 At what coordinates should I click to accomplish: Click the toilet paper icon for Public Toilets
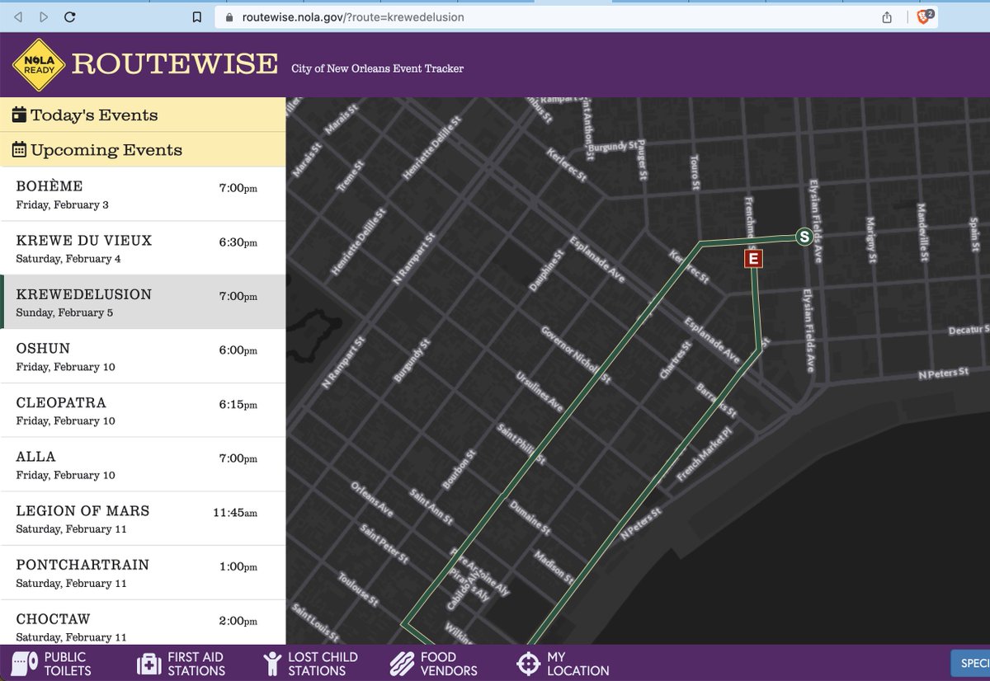(x=25, y=664)
